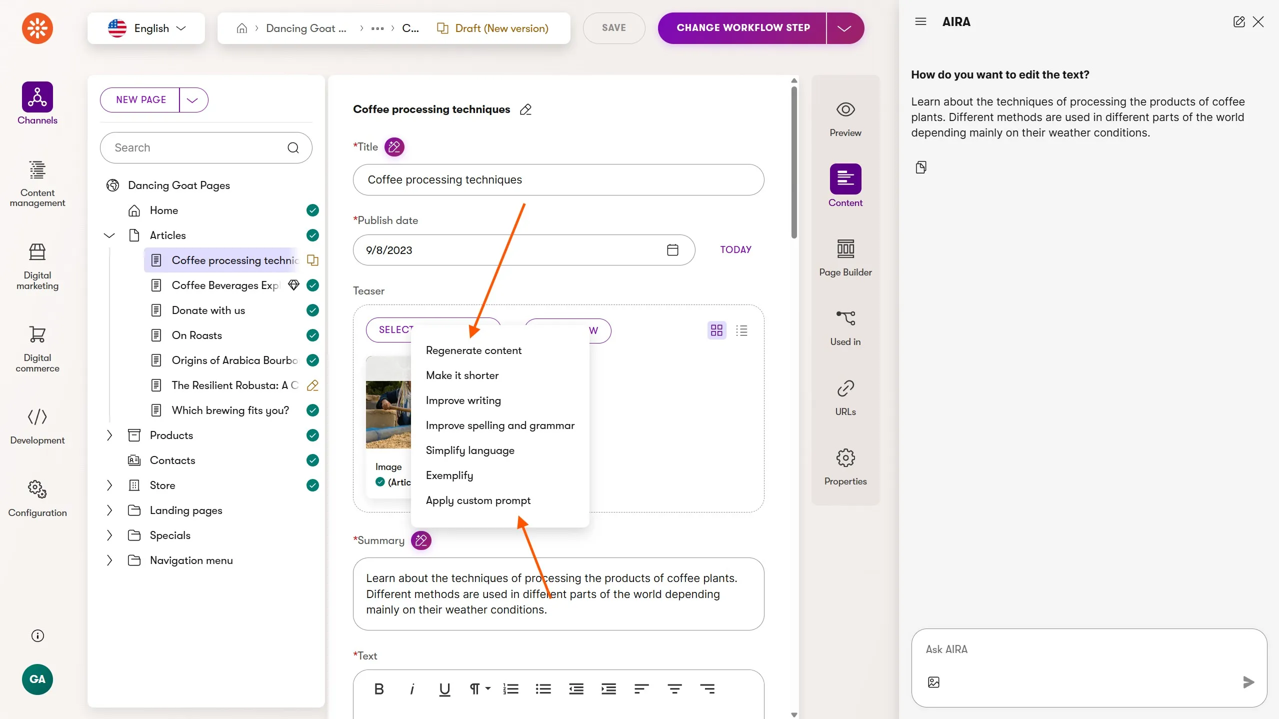
Task: Click the TODAY link
Action: point(735,249)
